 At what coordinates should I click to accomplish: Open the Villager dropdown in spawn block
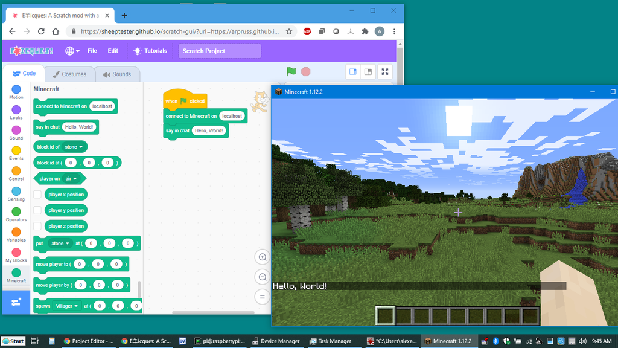[66, 306]
